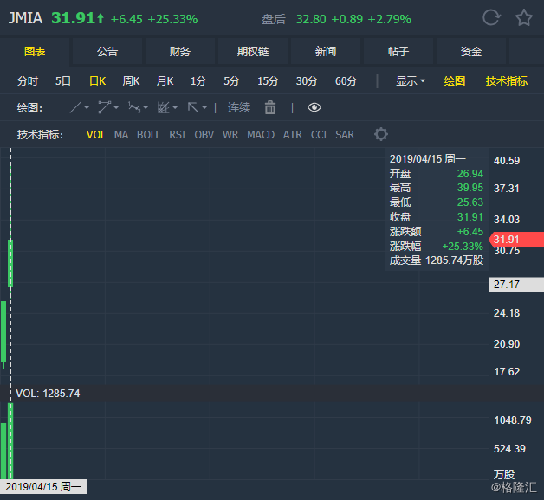Open the 新闻 news tab
The width and height of the screenshot is (544, 500).
pos(326,51)
